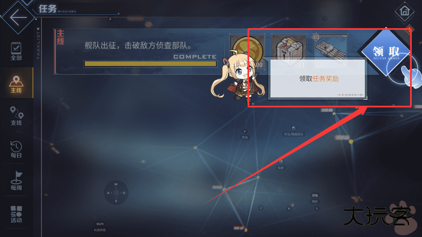This screenshot has height=237, width=422.
Task: Click the ship blueprint reward icon
Action: pos(331,51)
